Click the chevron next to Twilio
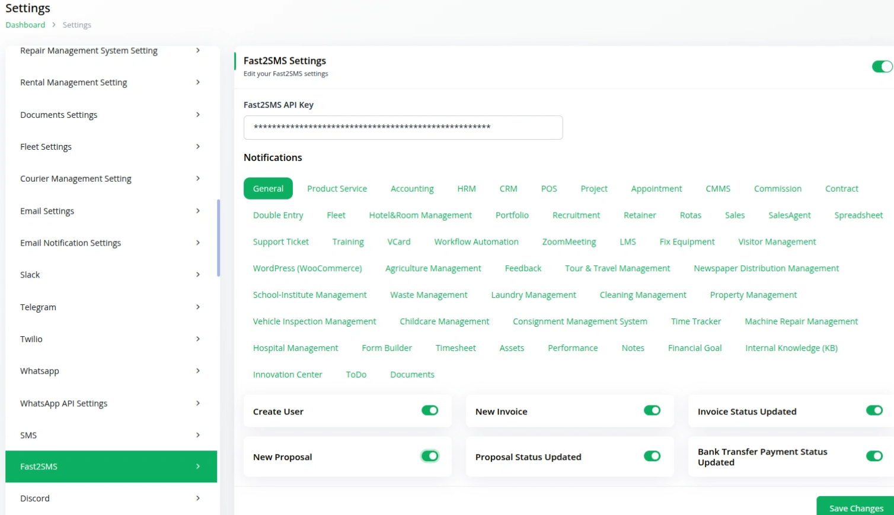The height and width of the screenshot is (515, 894). (198, 339)
